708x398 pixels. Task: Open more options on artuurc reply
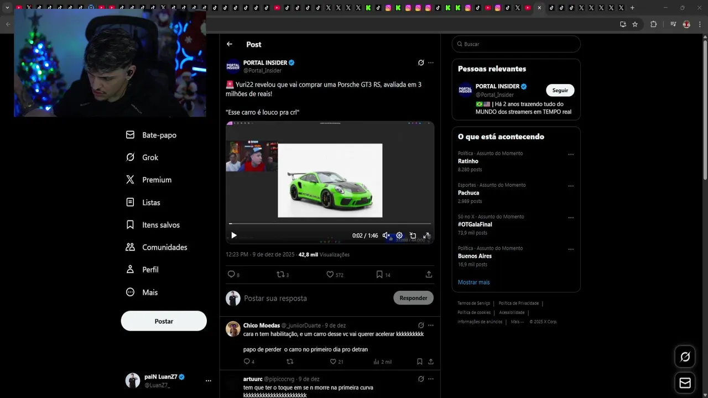coord(431,379)
